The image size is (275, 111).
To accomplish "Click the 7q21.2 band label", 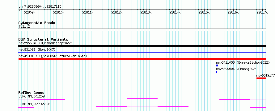I will (24, 26).
